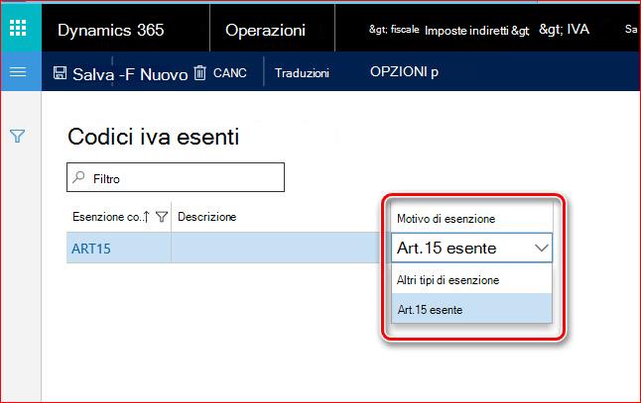Open the app launcher waffle icon
This screenshot has width=641, height=403.
click(x=18, y=28)
